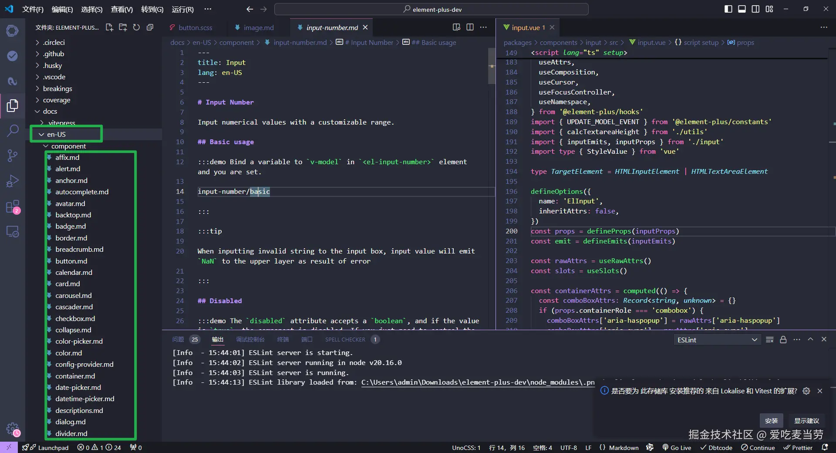Collapse all folders in explorer
836x453 pixels.
click(150, 27)
